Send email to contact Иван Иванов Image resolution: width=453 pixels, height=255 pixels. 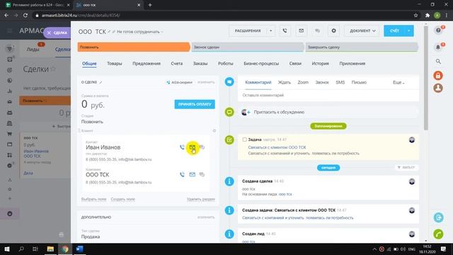click(192, 147)
